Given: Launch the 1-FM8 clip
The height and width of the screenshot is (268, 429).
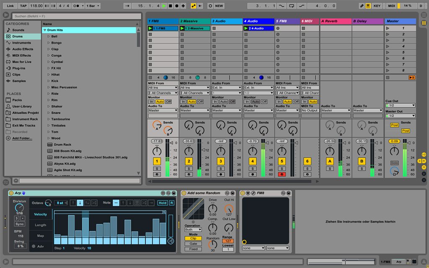Looking at the screenshot, I should (150, 28).
